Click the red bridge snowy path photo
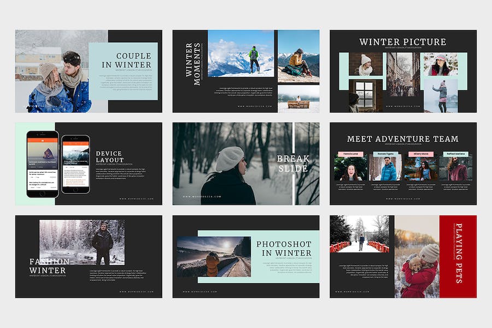492x328 pixels. (x=360, y=234)
